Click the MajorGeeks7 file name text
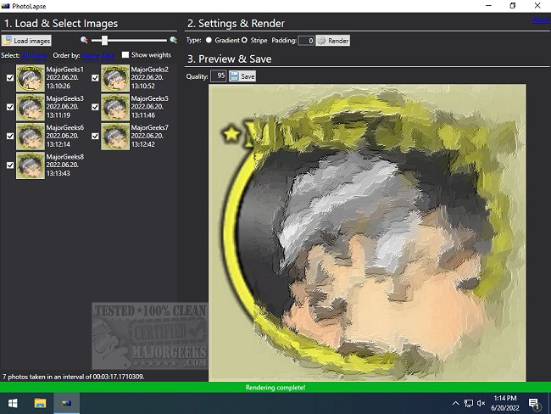551x414 pixels. pyautogui.click(x=150, y=128)
